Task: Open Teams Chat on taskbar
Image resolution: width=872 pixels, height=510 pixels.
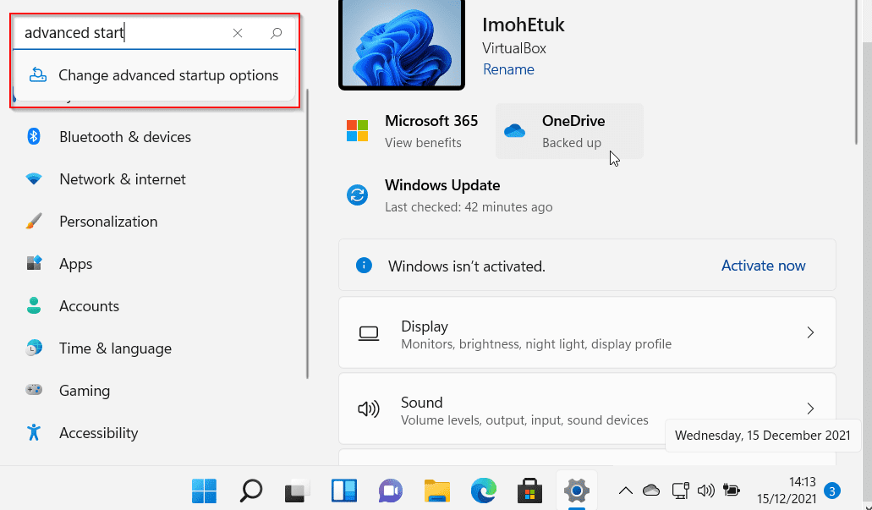Action: pos(391,491)
